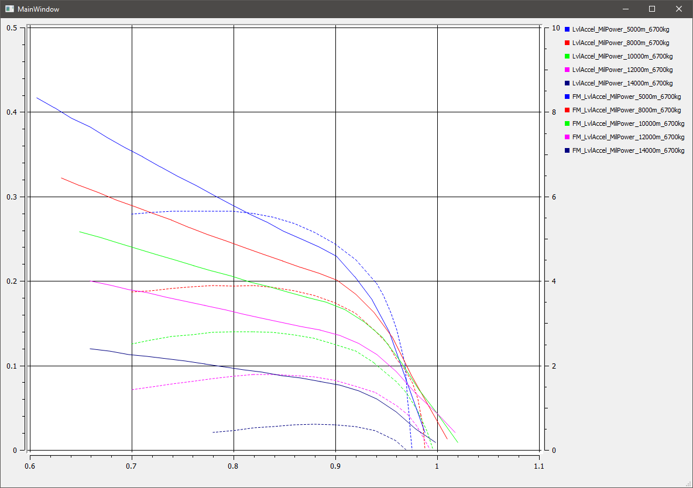Click red marker of FM_LvlAccel_MilPower_8000m_6700kg legend entry

coord(567,110)
